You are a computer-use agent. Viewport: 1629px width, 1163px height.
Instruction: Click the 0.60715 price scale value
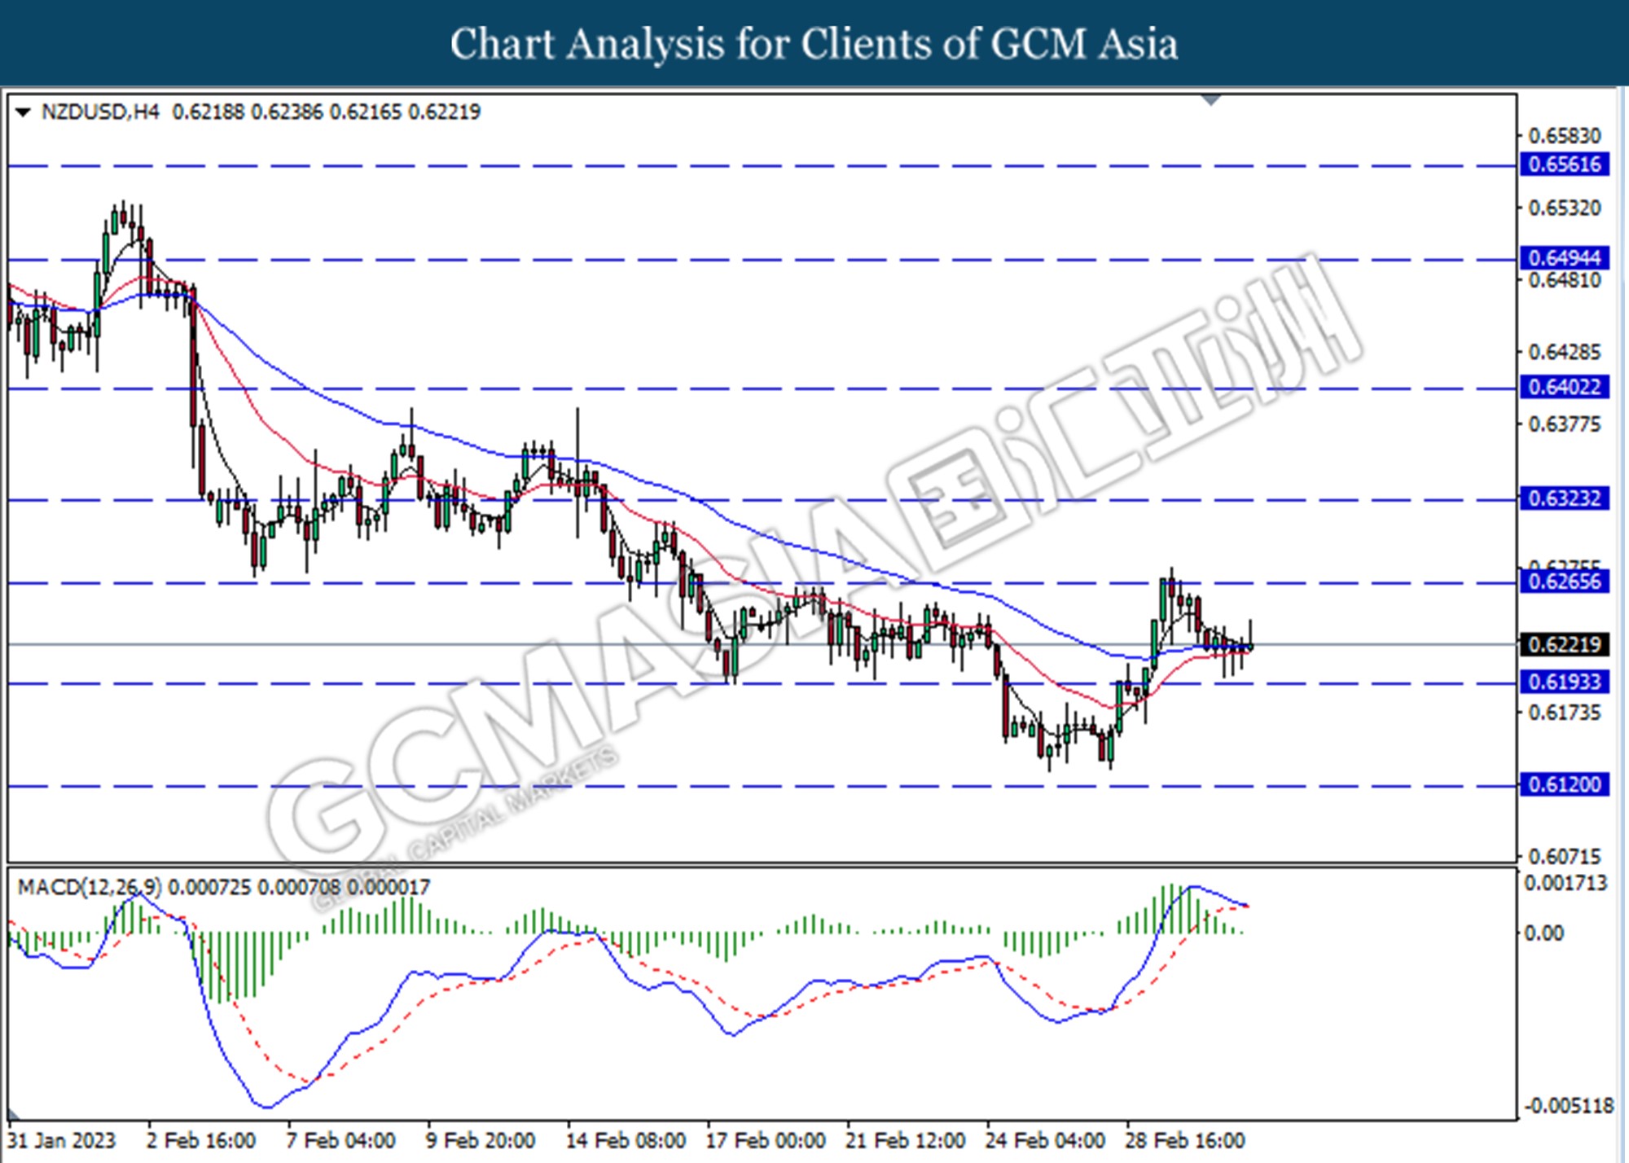(x=1565, y=857)
